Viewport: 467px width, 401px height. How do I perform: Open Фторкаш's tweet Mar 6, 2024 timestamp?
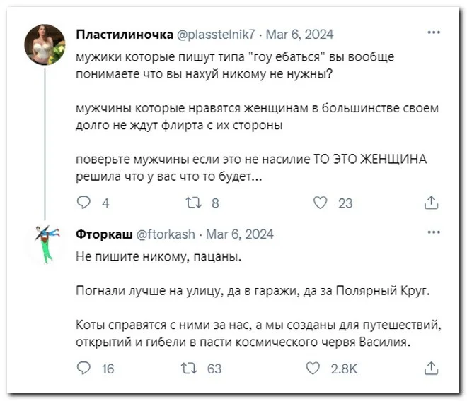click(x=238, y=234)
